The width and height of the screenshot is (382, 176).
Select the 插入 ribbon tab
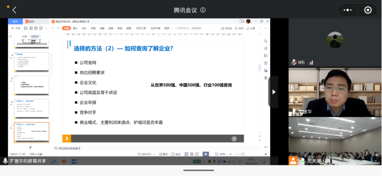pyautogui.click(x=75, y=28)
